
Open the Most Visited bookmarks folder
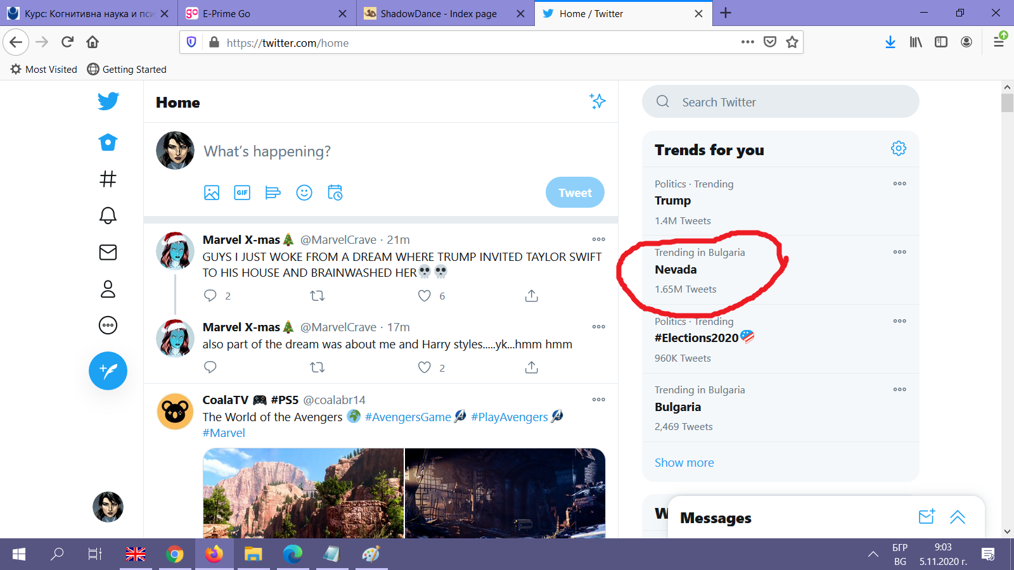coord(44,69)
